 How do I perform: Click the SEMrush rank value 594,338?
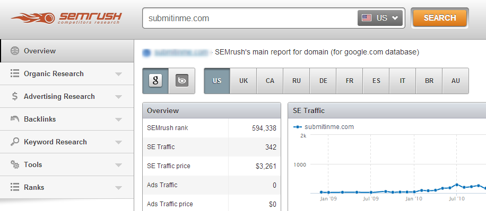[264, 128]
